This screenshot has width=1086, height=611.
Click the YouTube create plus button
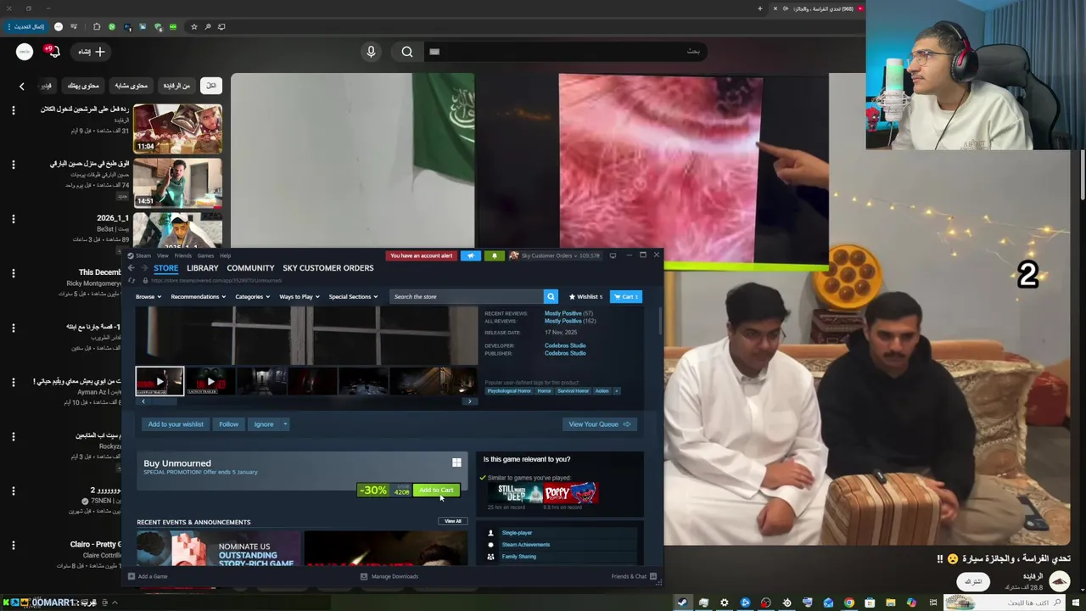pos(92,52)
